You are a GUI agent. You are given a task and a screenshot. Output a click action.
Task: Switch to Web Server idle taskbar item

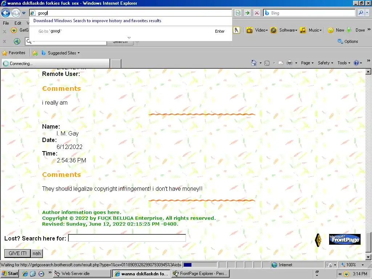82,274
